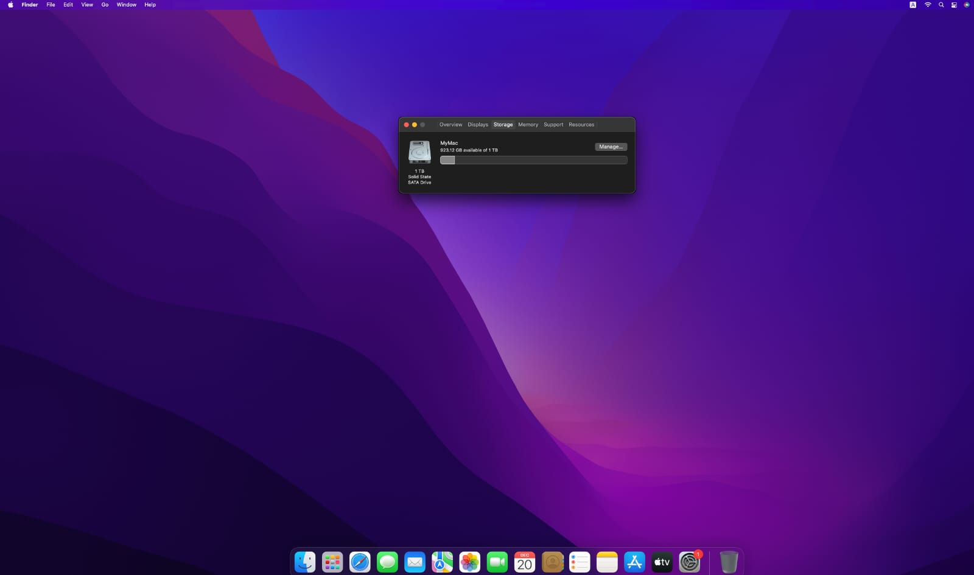Screen dimensions: 974x575
Task: Open the View menu
Action: tap(87, 5)
